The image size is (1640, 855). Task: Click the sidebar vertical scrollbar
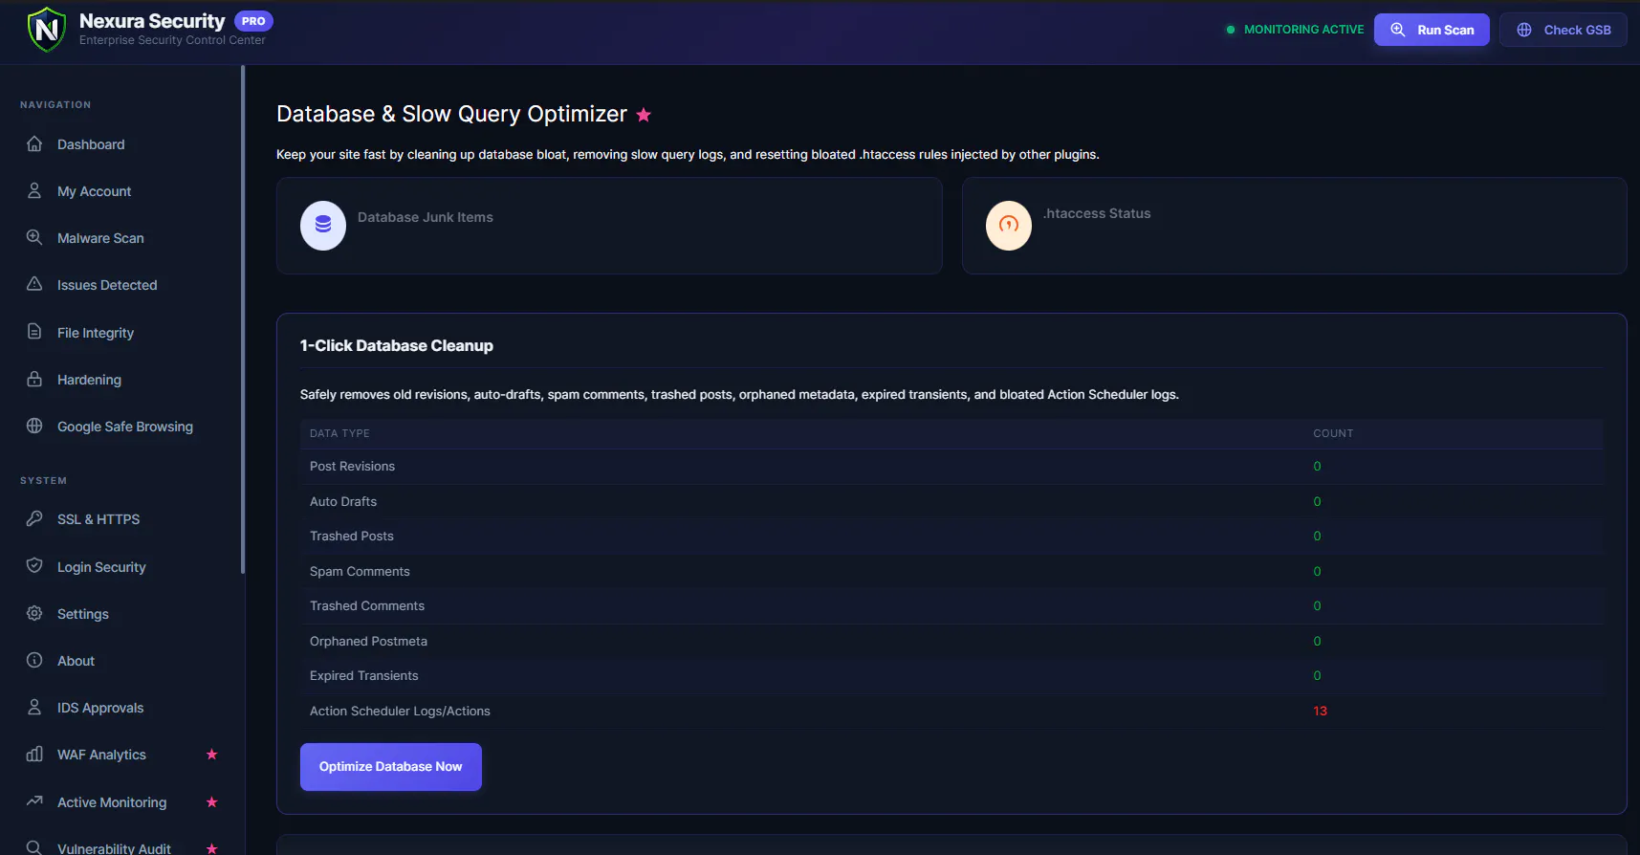tap(243, 319)
